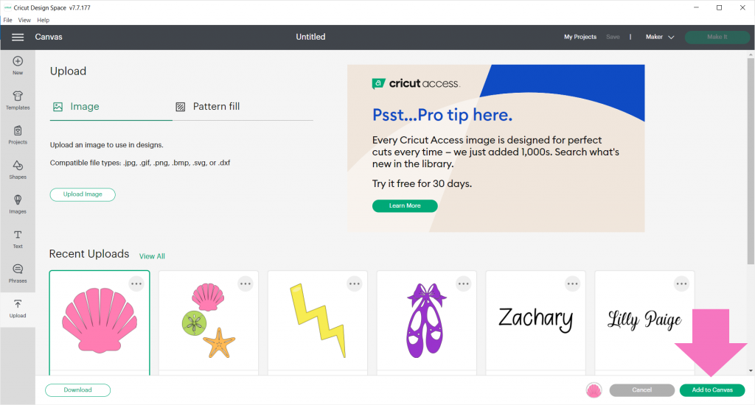
Task: Click the Cricut Access logo in banner
Action: 416,84
